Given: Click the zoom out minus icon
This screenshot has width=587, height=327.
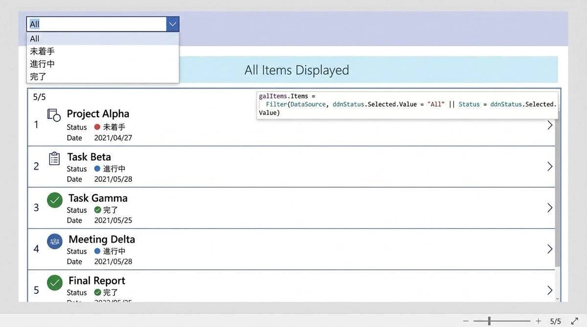Looking at the screenshot, I should click(466, 321).
